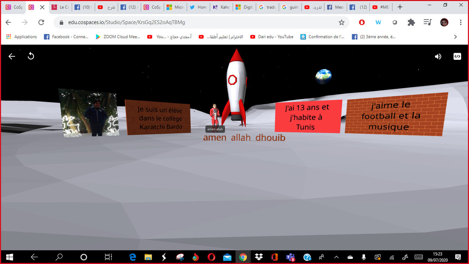Screen dimensions: 469x264
Task: Close the active CoSpaces tab
Action: click(x=42, y=7)
